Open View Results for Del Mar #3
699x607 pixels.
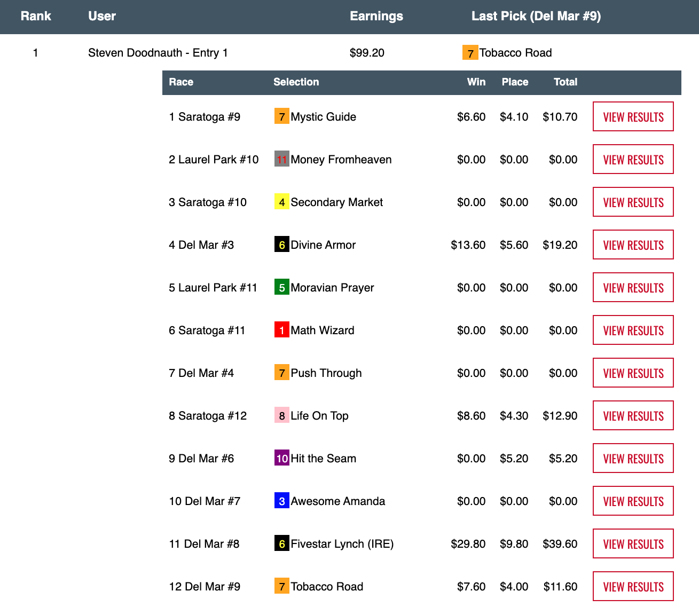pyautogui.click(x=633, y=245)
